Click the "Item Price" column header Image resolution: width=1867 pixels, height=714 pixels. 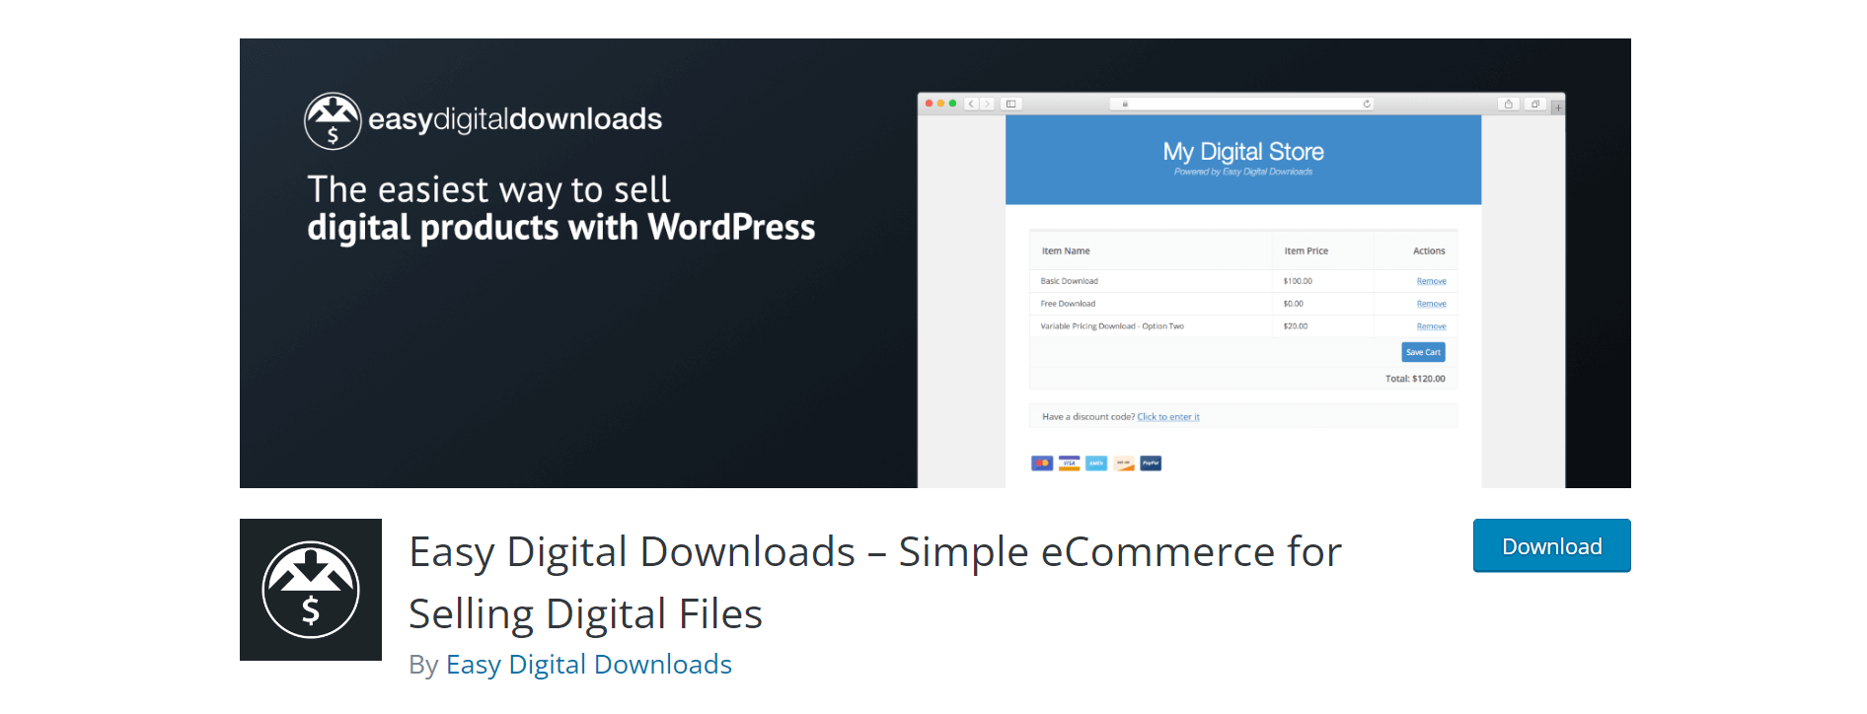tap(1306, 251)
